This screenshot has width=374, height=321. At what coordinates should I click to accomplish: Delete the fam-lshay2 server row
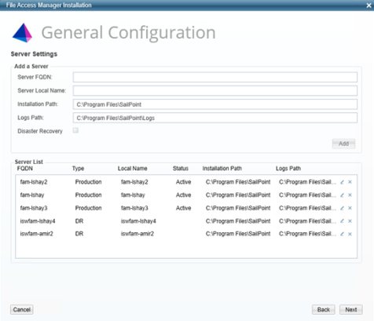(x=350, y=182)
